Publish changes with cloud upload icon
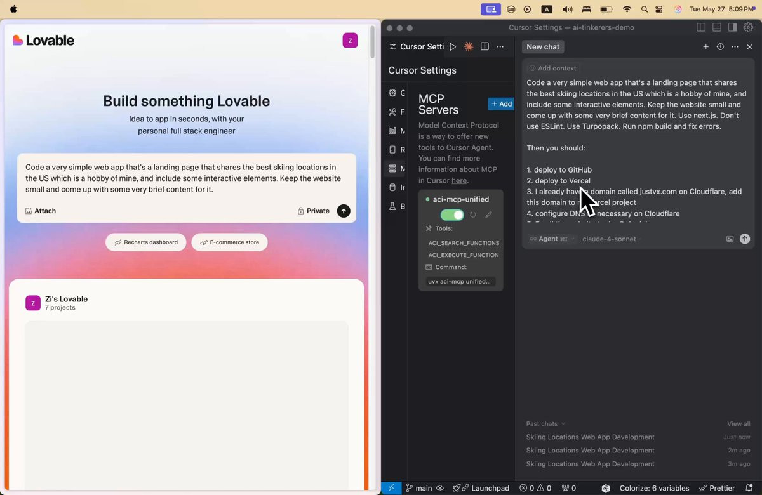 tap(439, 488)
